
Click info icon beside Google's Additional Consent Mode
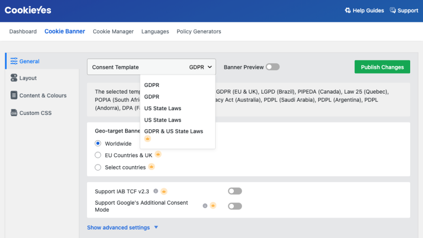205,206
